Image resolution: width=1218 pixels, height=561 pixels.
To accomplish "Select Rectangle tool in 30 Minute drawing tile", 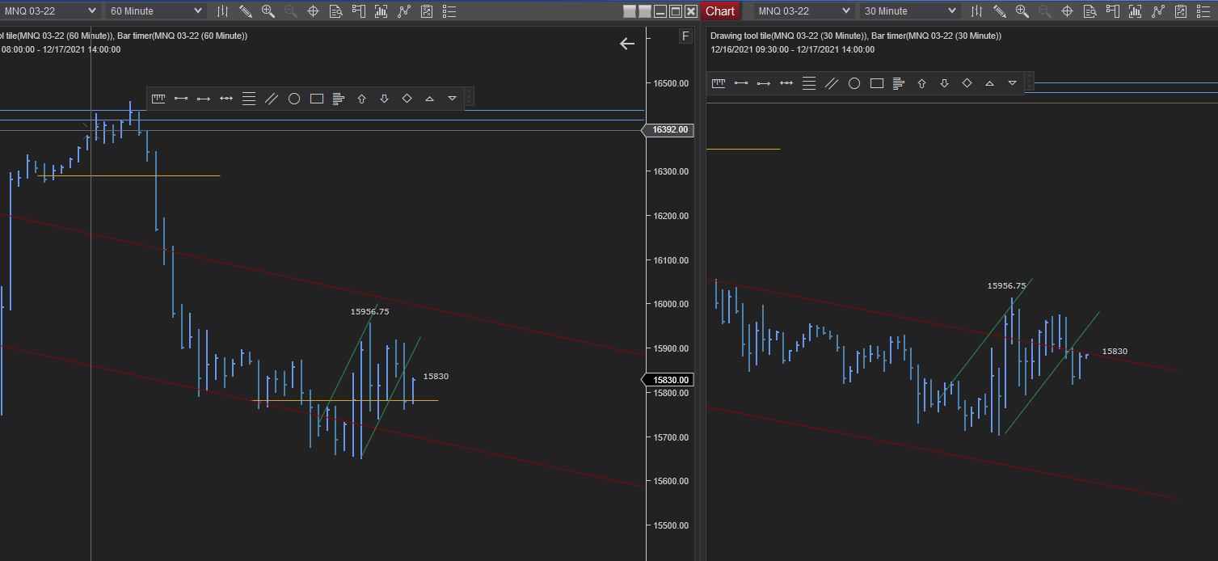I will (877, 83).
